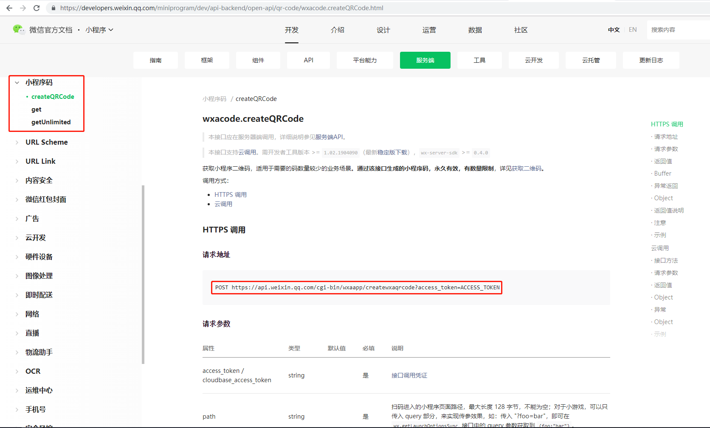Select the 运营 top navigation item

click(429, 30)
